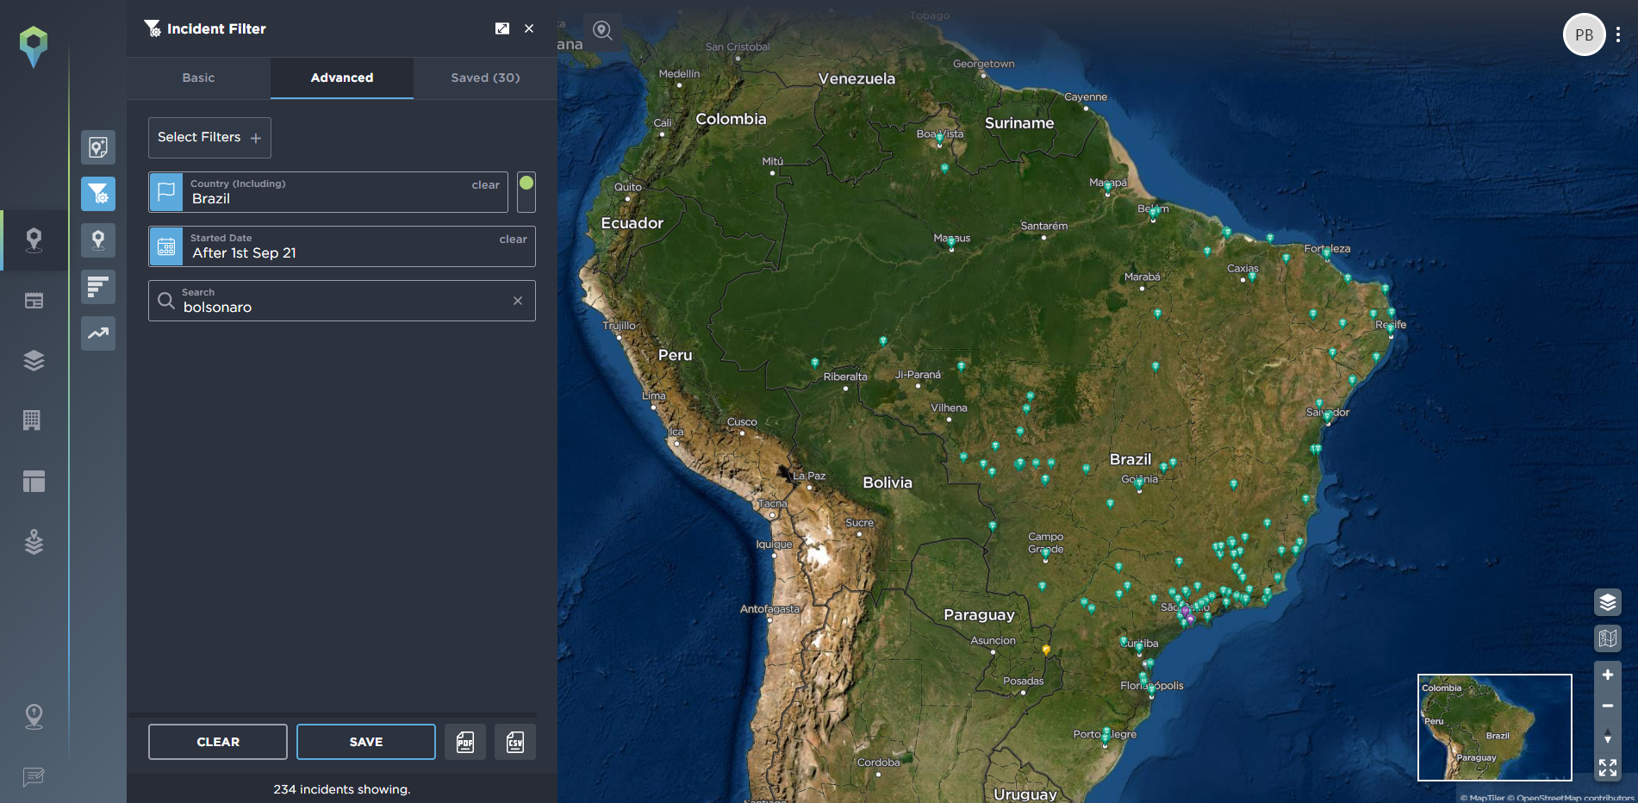Click the CLEAR button

click(218, 742)
